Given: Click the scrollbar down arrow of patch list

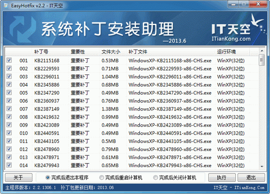Looking at the screenshot, I should 262,166.
